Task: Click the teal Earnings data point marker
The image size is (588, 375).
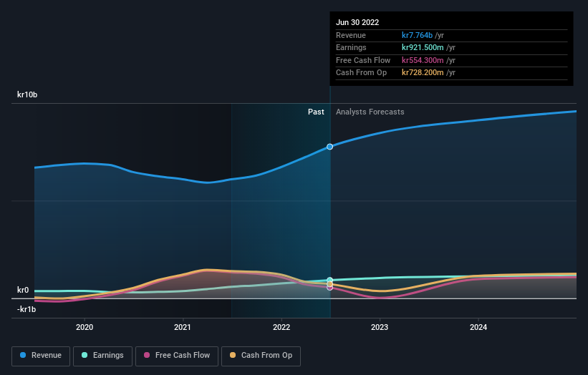Action: click(x=329, y=280)
